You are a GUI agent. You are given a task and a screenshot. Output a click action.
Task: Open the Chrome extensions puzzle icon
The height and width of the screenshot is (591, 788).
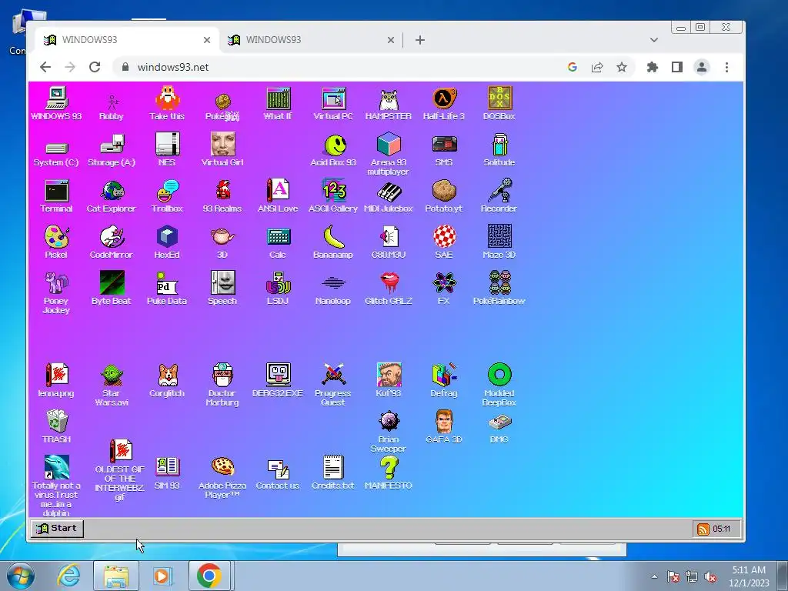coord(653,67)
